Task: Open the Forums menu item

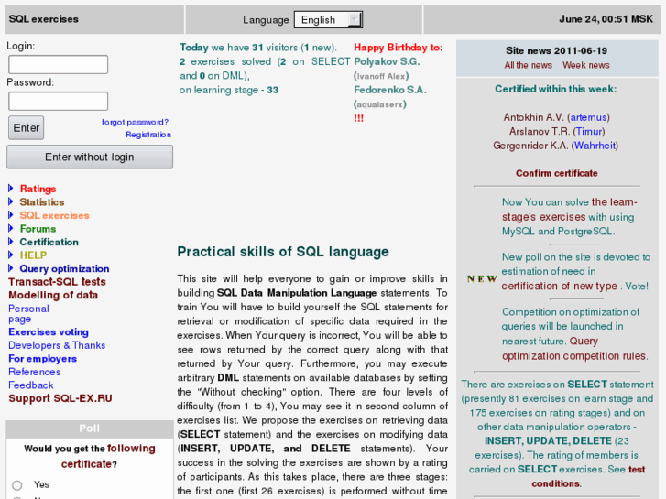Action: click(x=38, y=229)
